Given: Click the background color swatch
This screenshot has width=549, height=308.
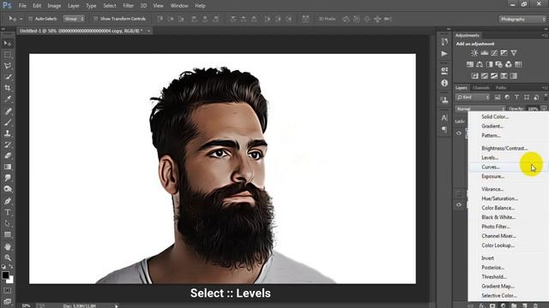Looking at the screenshot, I should click(x=11, y=280).
